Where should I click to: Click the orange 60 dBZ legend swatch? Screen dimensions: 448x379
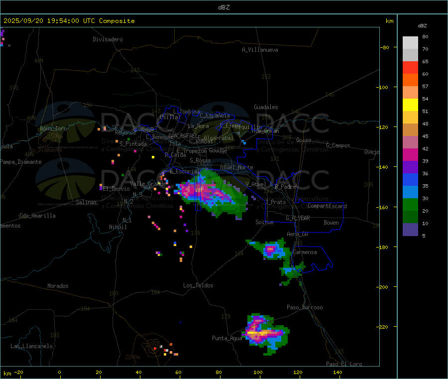410,80
